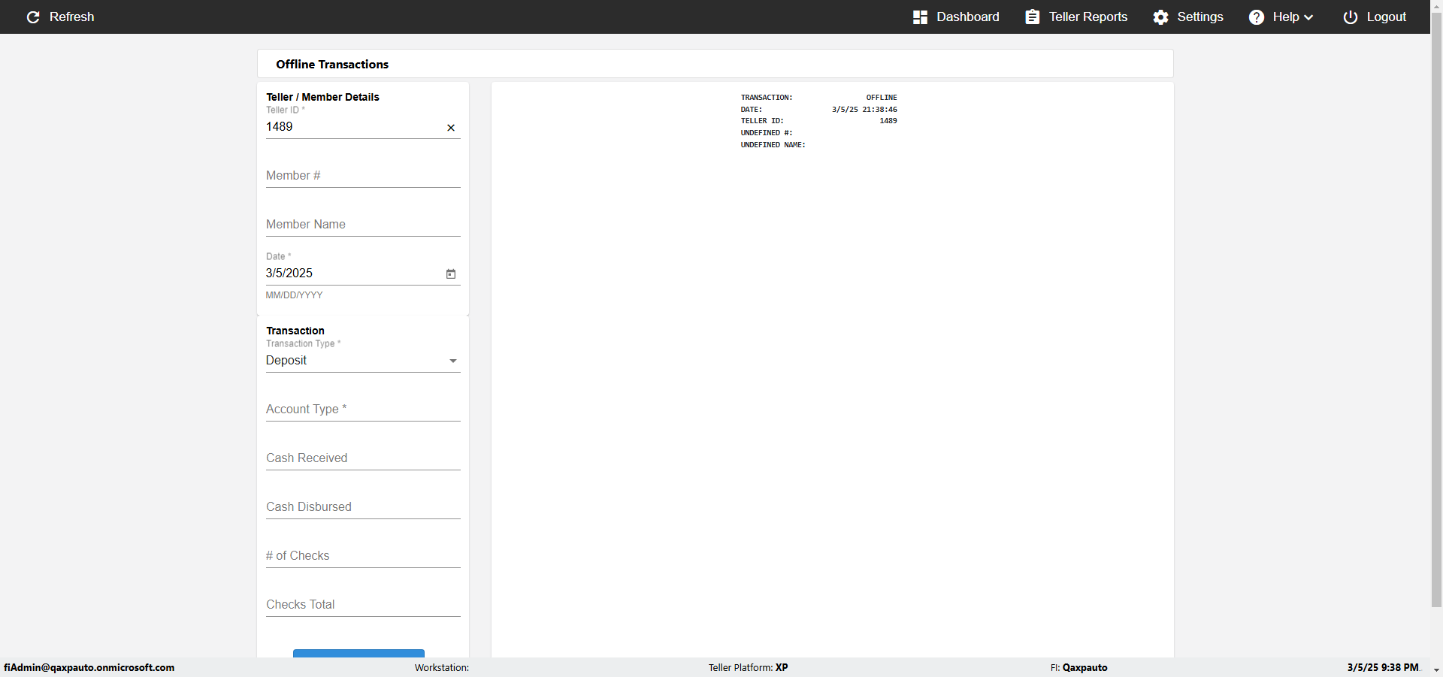The height and width of the screenshot is (677, 1443).
Task: Select the Deposit transaction type value
Action: (x=286, y=361)
